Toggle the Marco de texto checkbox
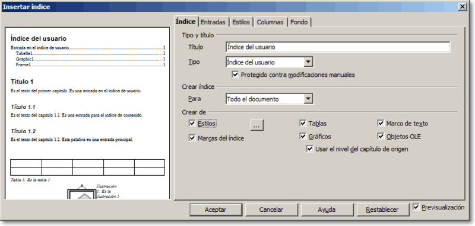This screenshot has height=226, width=475. click(381, 124)
